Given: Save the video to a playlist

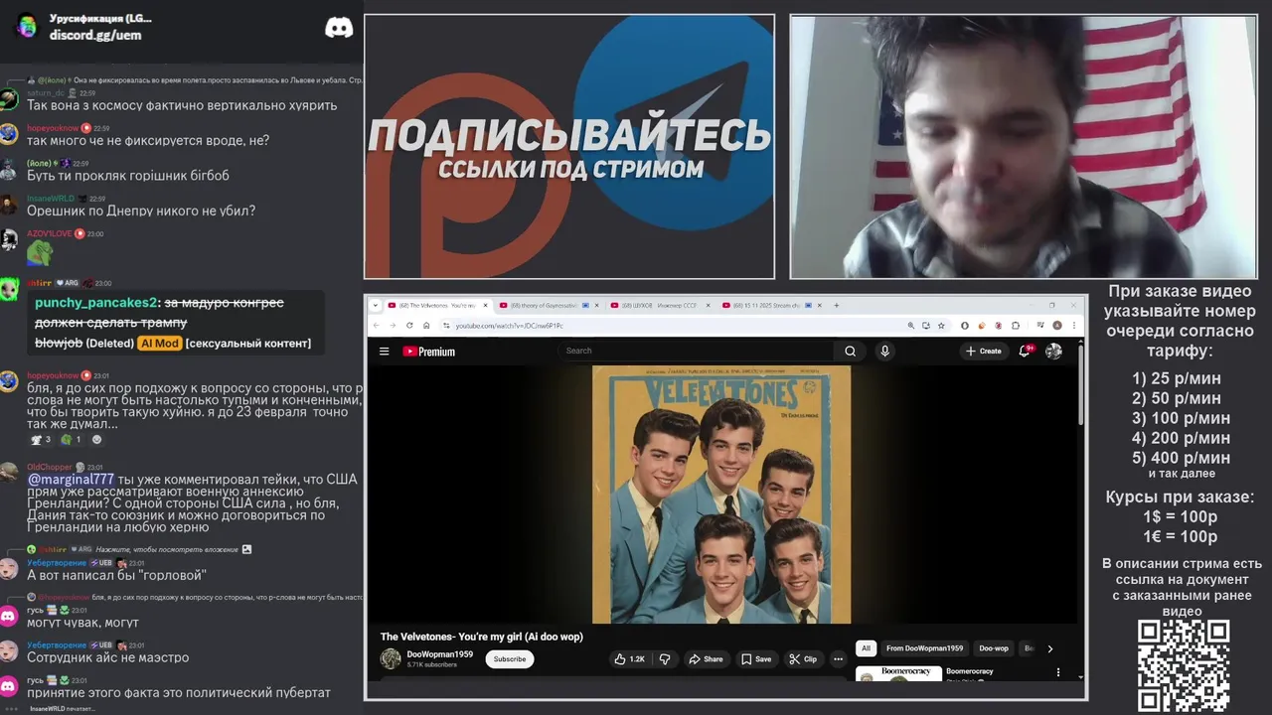Looking at the screenshot, I should (755, 658).
